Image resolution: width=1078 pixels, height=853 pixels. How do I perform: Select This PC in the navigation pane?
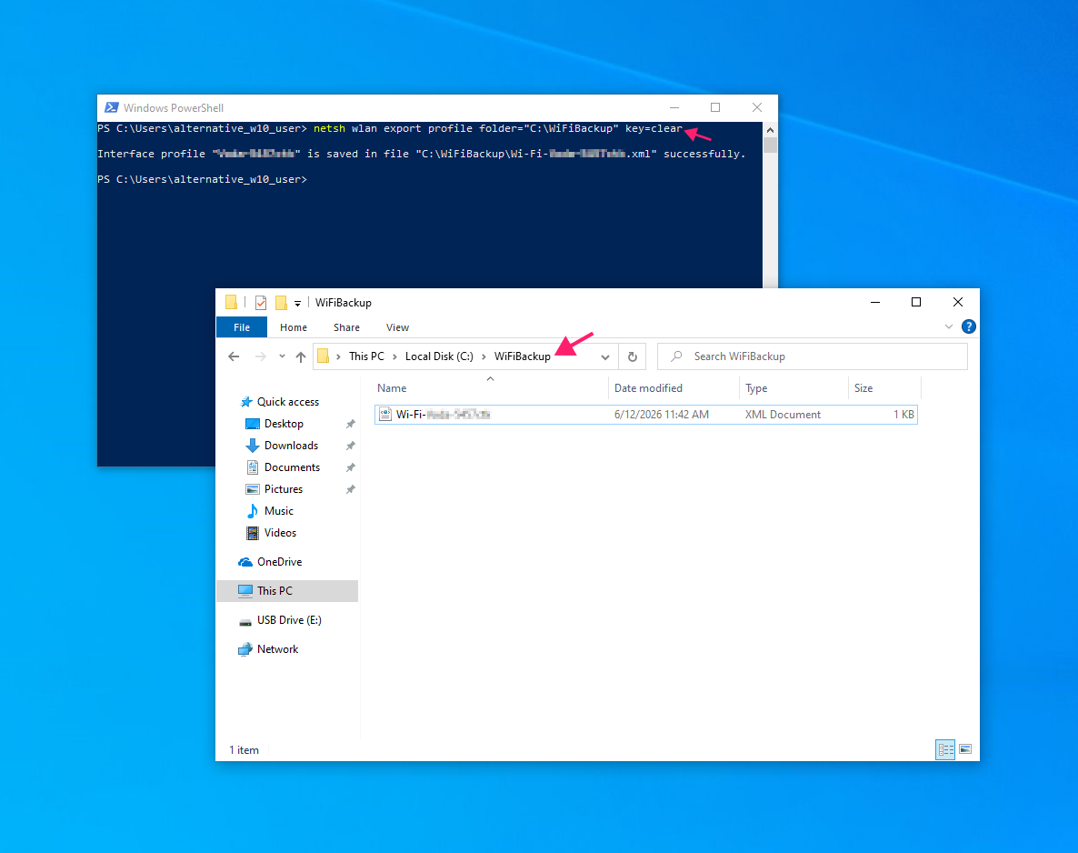[x=287, y=591]
